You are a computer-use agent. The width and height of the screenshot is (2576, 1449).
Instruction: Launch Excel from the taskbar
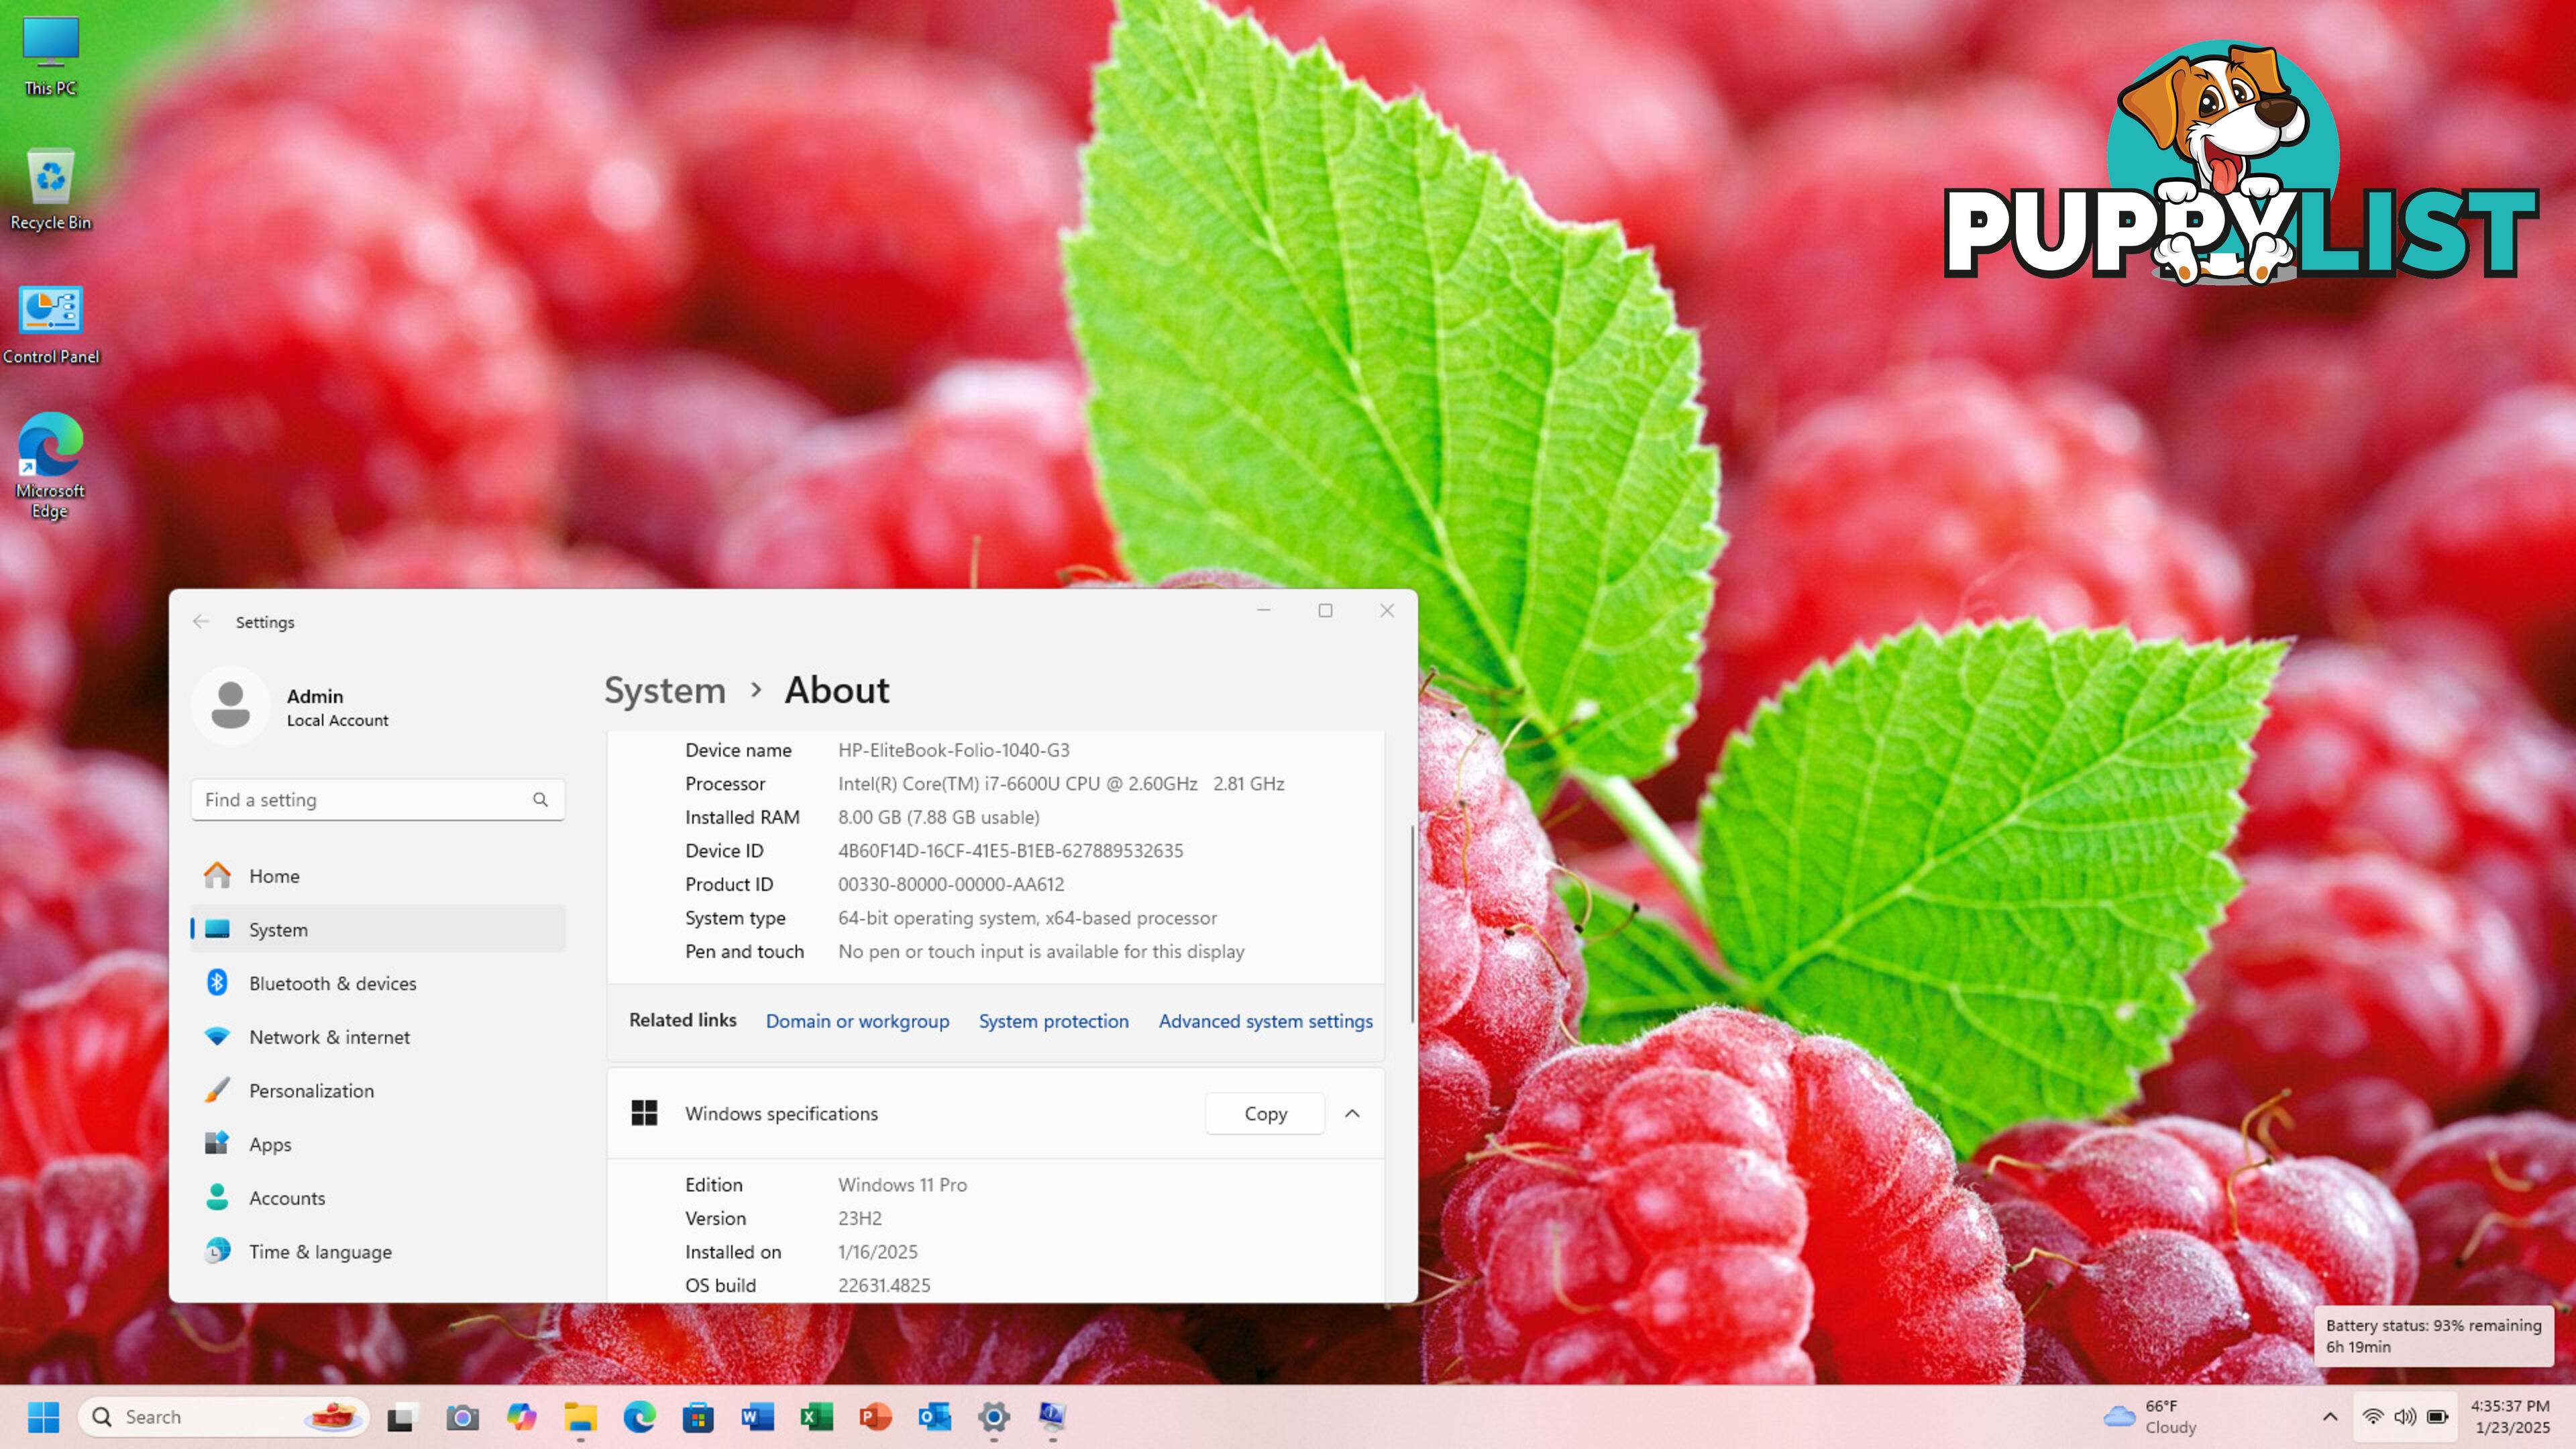[816, 1416]
